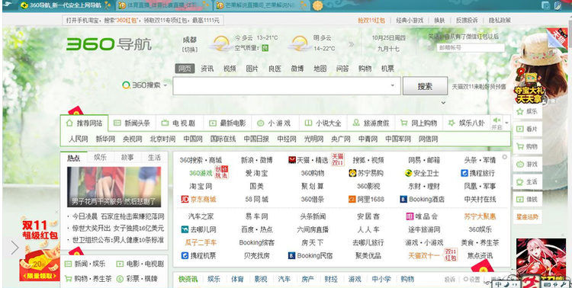
Task: Open headline 世卫组织公布:男人健康10条标准
Action: [118, 240]
